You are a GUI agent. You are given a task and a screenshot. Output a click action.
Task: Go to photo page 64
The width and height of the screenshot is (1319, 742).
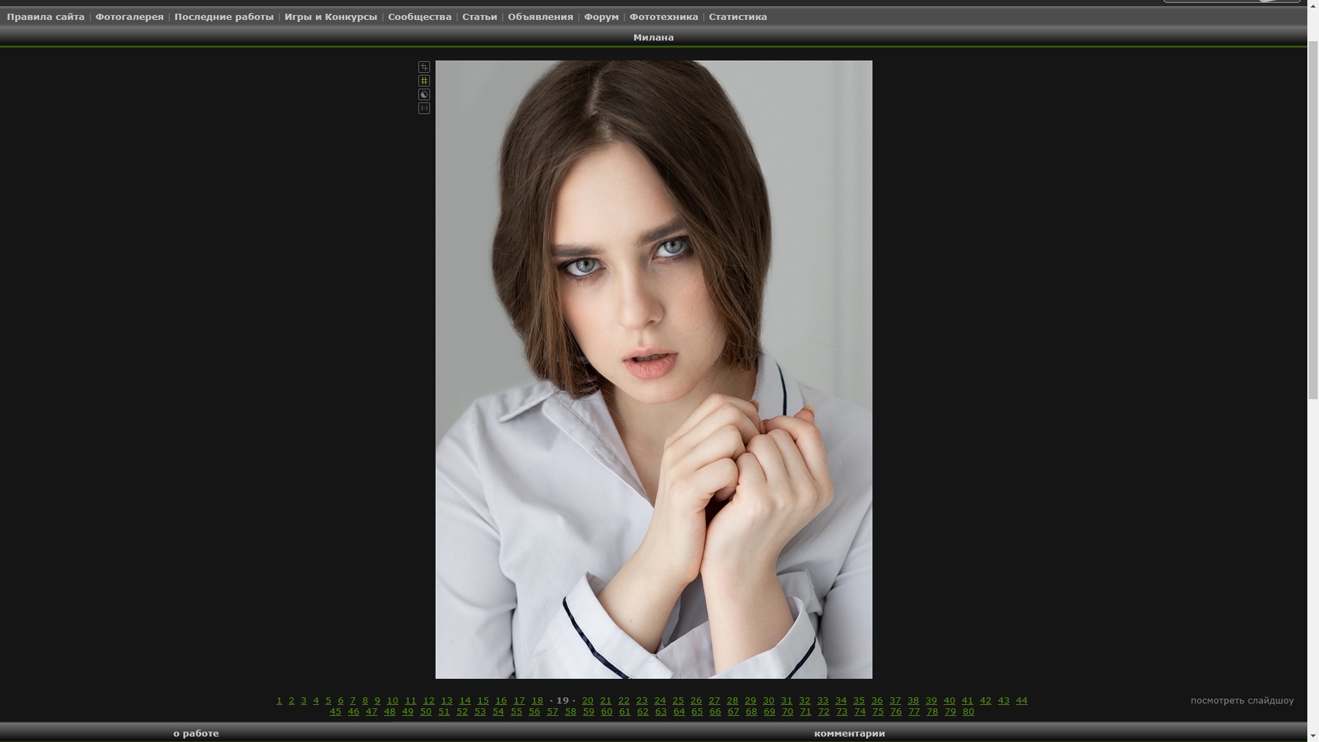(679, 711)
